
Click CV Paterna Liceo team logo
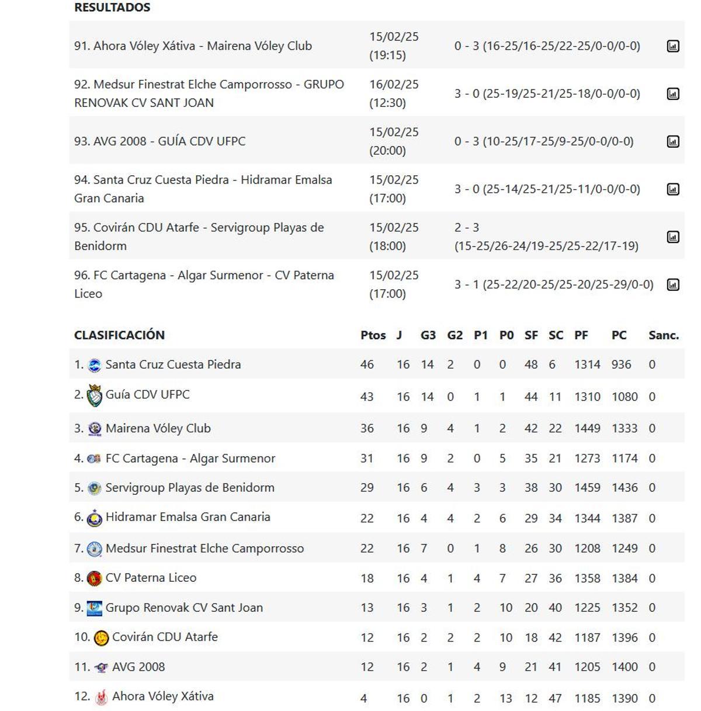point(94,579)
